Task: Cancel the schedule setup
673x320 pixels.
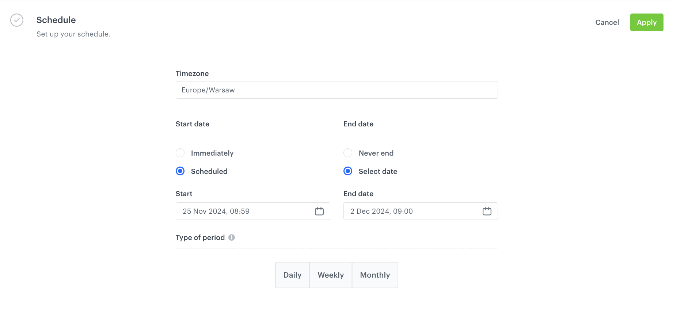Action: pos(607,22)
